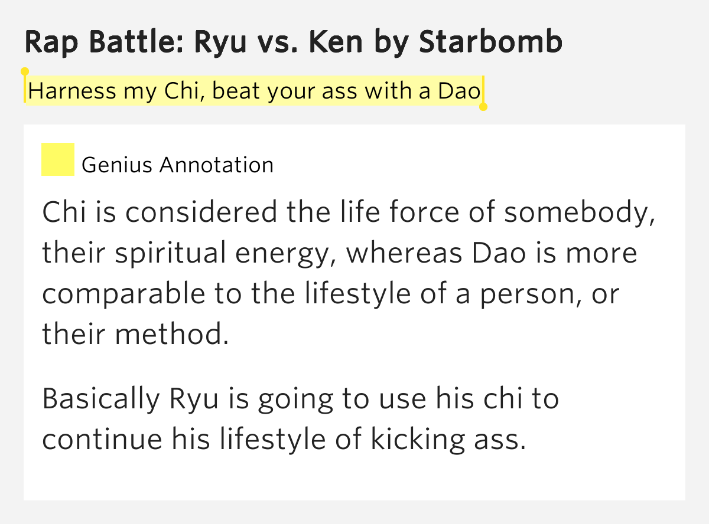This screenshot has height=524, width=709.
Task: Click the first annotation paragraph about life force
Action: 349,273
